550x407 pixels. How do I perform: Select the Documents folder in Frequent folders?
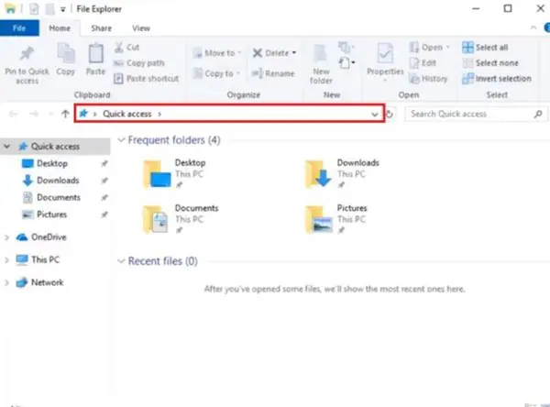tap(181, 219)
